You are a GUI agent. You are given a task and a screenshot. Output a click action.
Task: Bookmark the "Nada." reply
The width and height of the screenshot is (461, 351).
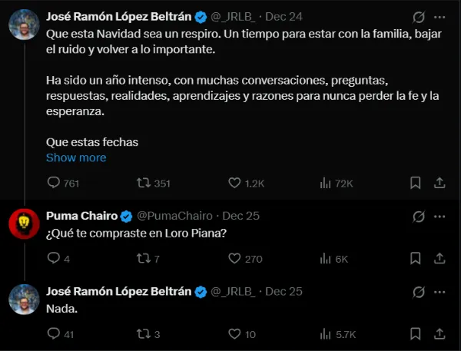pos(415,334)
